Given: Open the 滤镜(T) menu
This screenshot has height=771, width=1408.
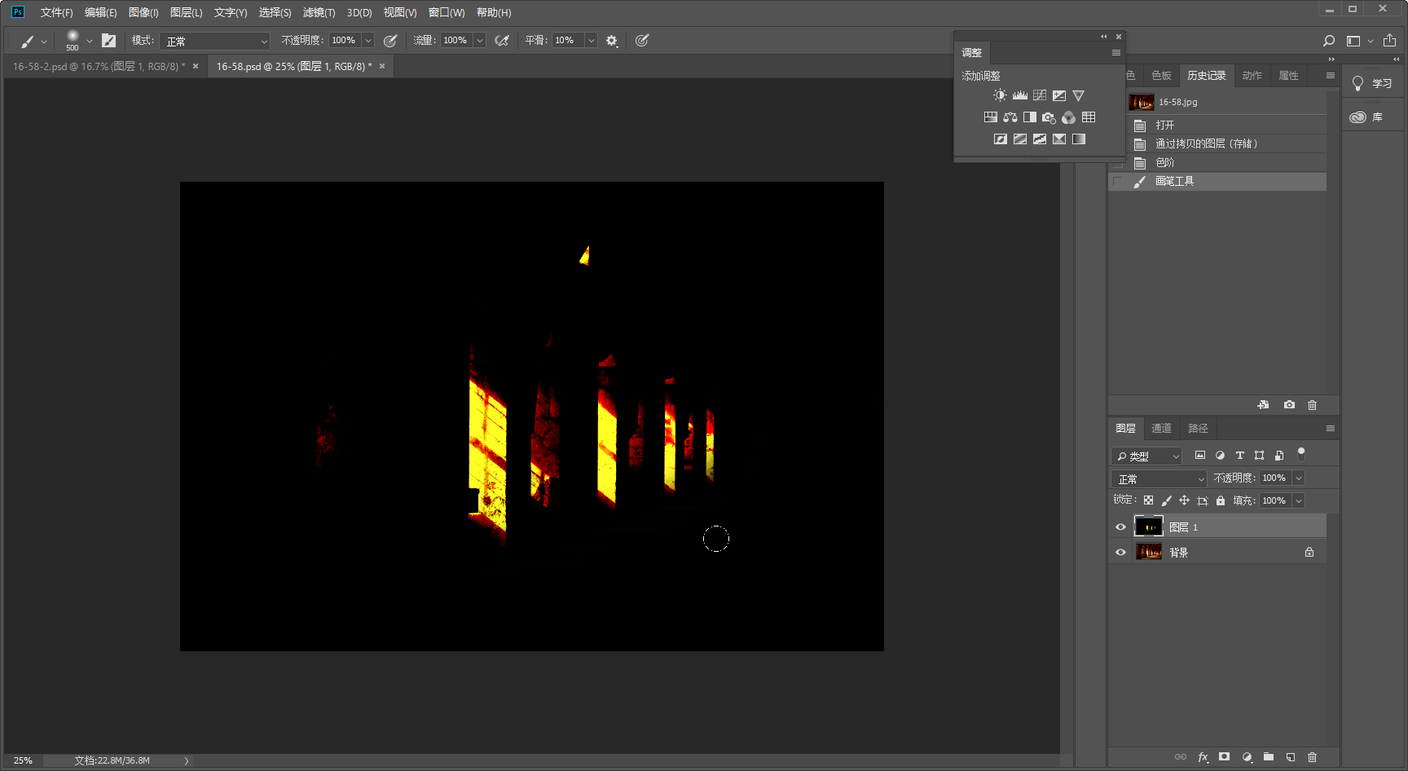Looking at the screenshot, I should coord(319,12).
